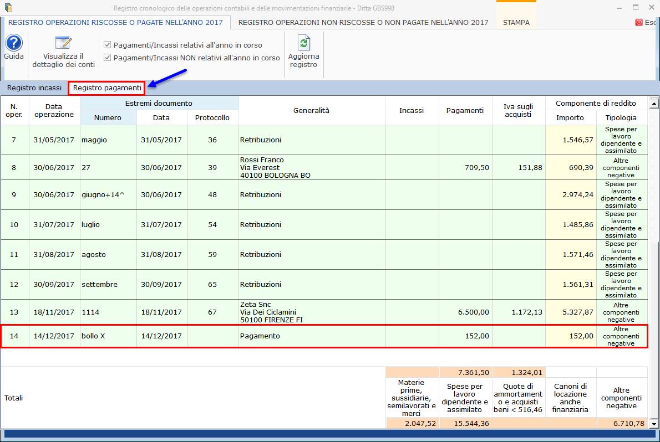Close the registro window
Image resolution: width=660 pixels, height=442 pixels.
651,8
